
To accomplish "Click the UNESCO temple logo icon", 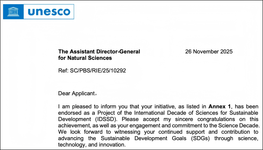I will click(13, 11).
